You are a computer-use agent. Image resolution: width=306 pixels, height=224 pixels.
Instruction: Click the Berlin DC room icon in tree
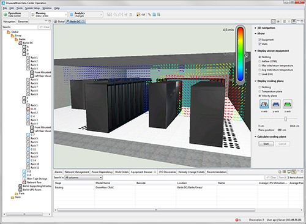coord(20,43)
